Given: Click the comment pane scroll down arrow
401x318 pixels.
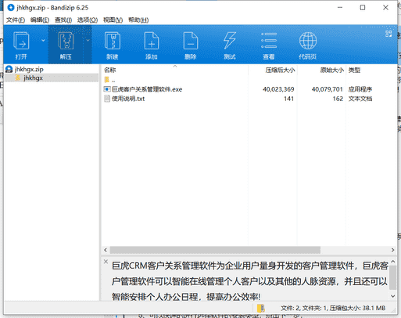Looking at the screenshot, I should coord(393,296).
